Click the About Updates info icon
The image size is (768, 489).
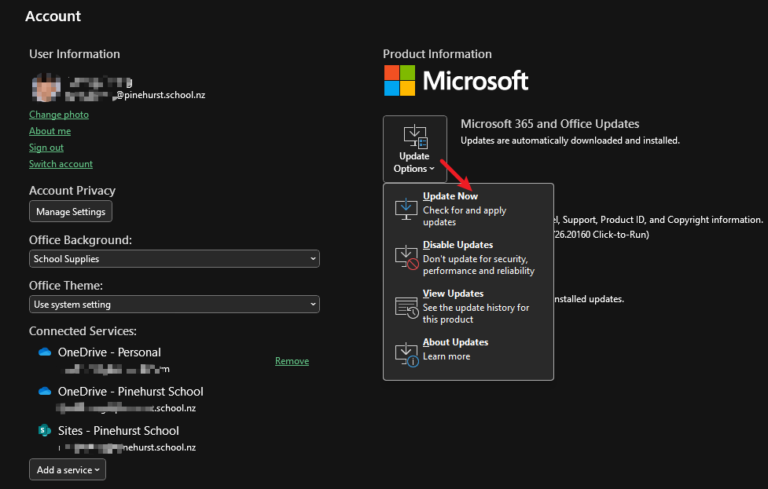coord(406,355)
